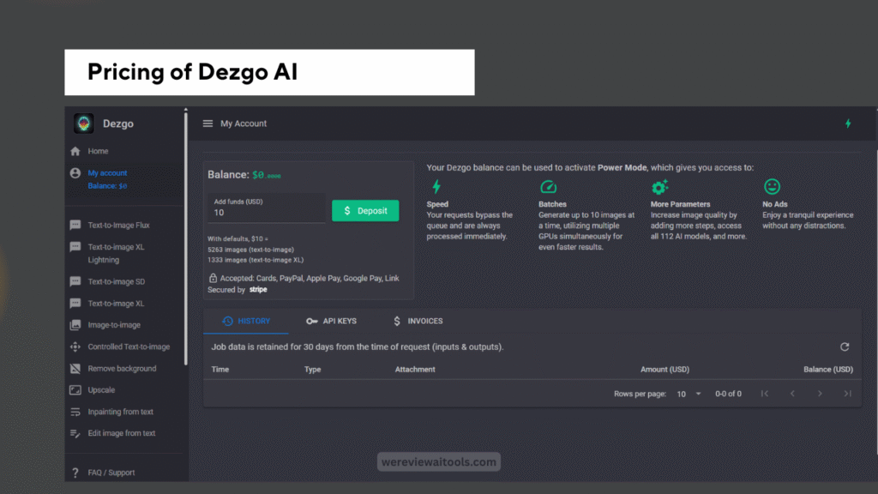Screen dimensions: 878x494
Task: Open the FAQ / Support link
Action: pyautogui.click(x=111, y=473)
